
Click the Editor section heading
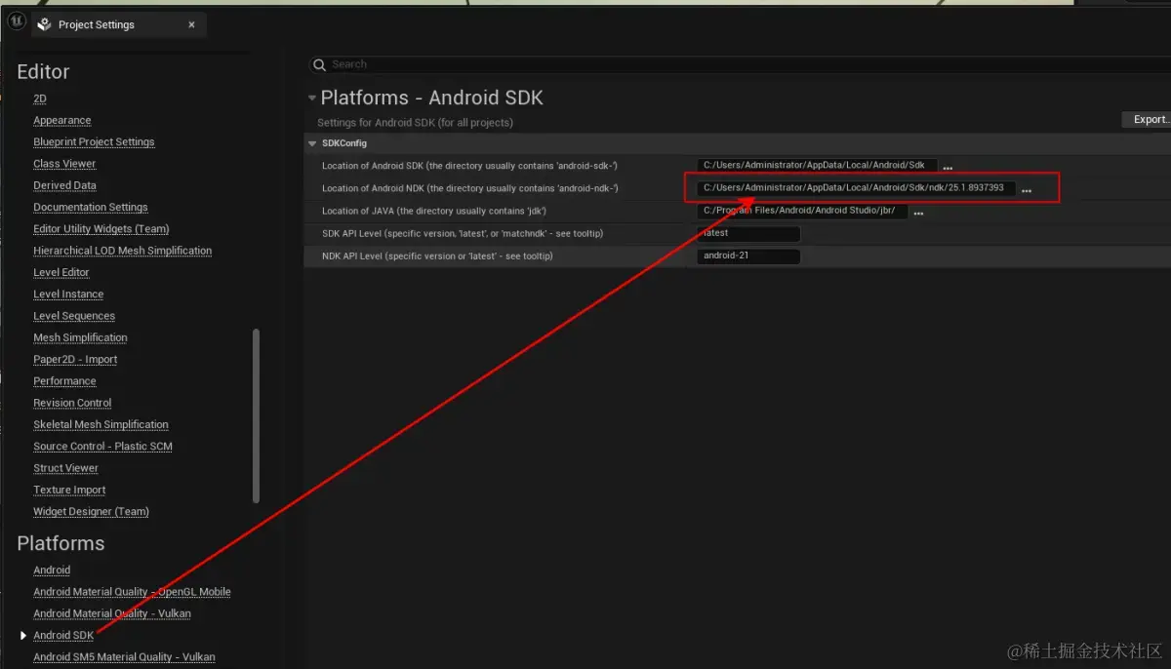click(43, 72)
